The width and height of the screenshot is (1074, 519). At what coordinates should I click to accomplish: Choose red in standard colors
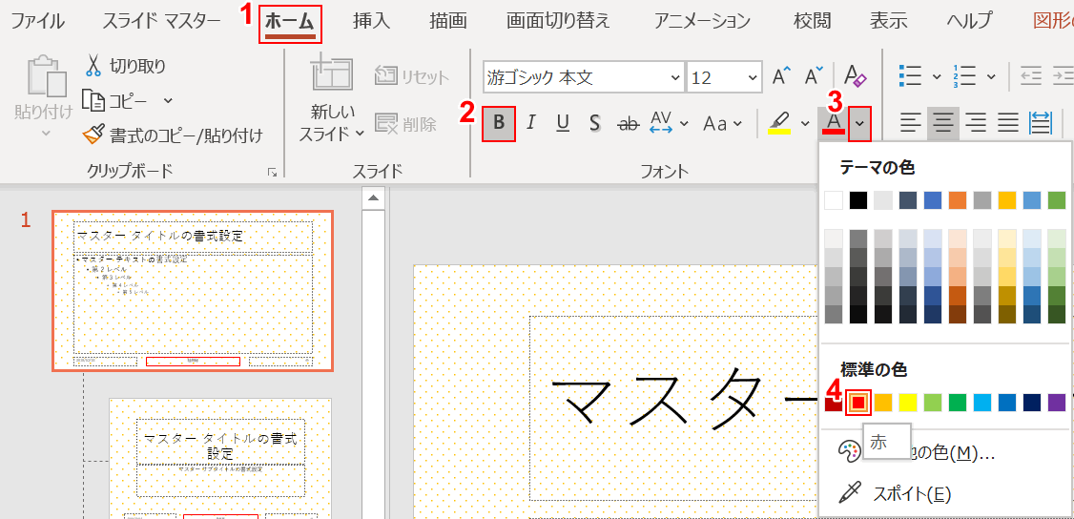858,403
